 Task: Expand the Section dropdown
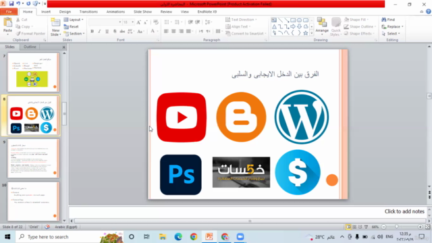click(74, 33)
